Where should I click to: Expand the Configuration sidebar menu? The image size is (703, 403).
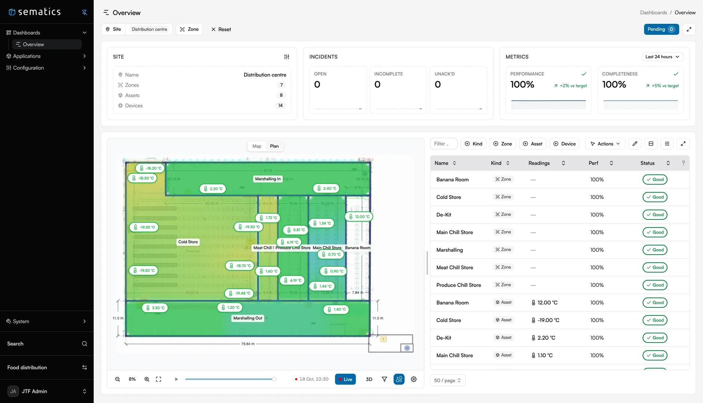pyautogui.click(x=47, y=68)
